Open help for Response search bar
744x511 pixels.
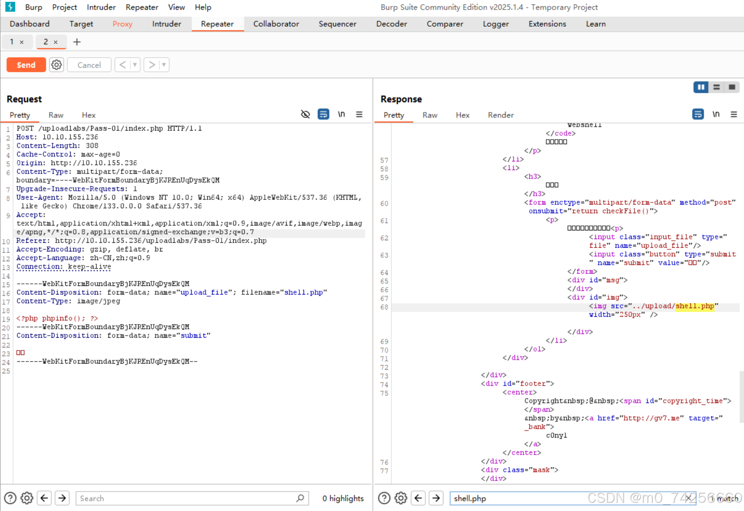click(384, 498)
